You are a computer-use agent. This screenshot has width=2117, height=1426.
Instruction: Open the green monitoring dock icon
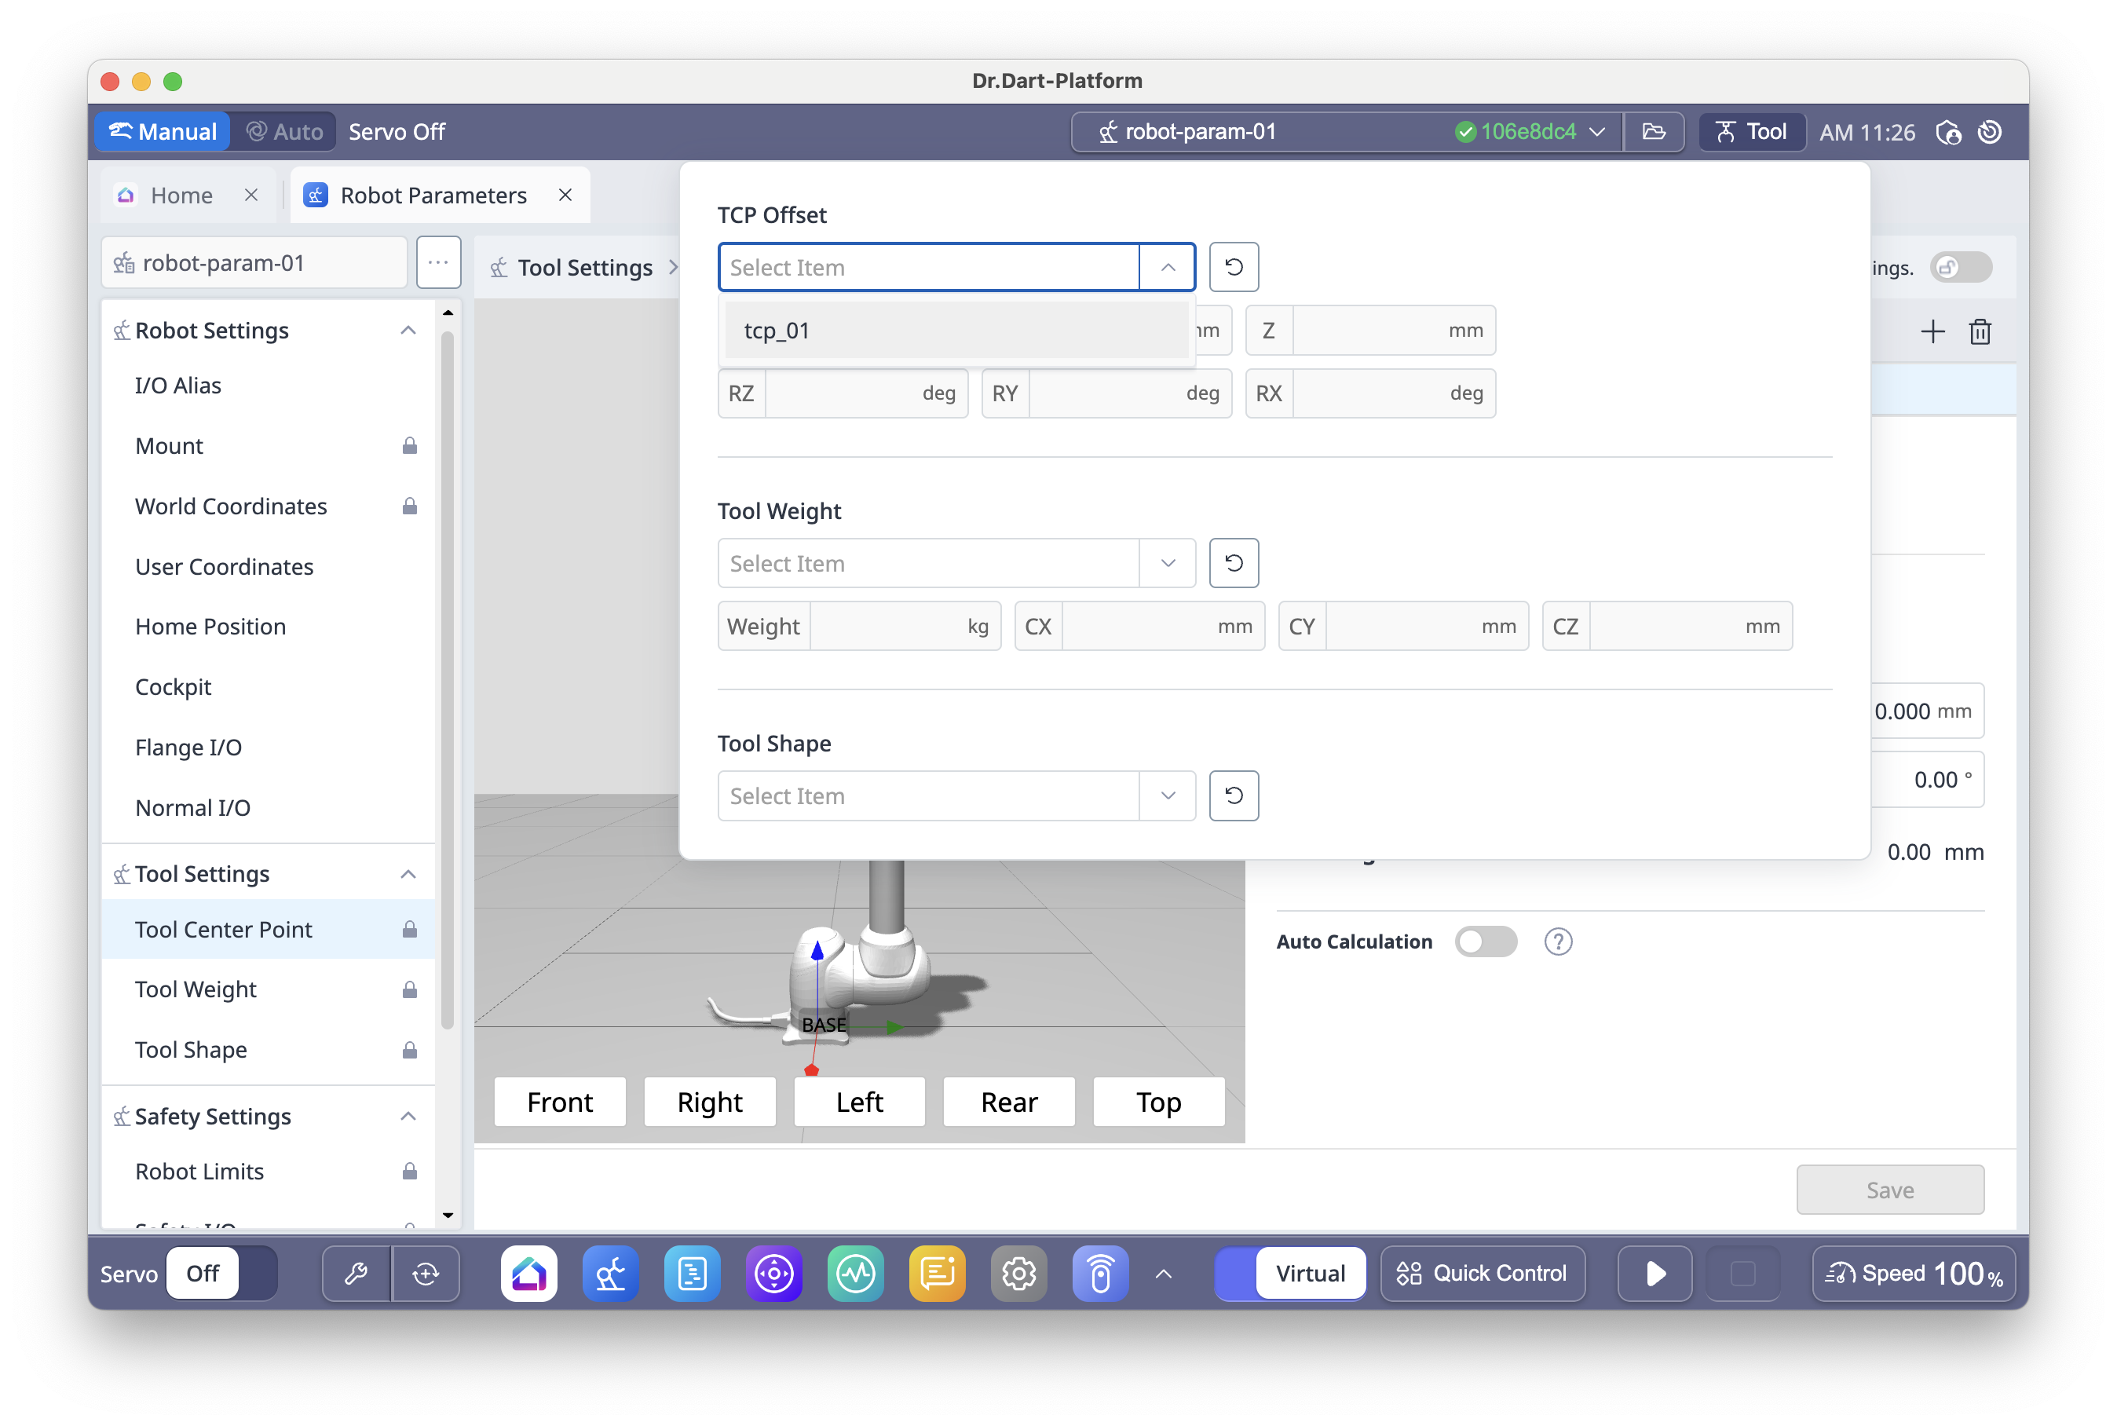pyautogui.click(x=856, y=1273)
